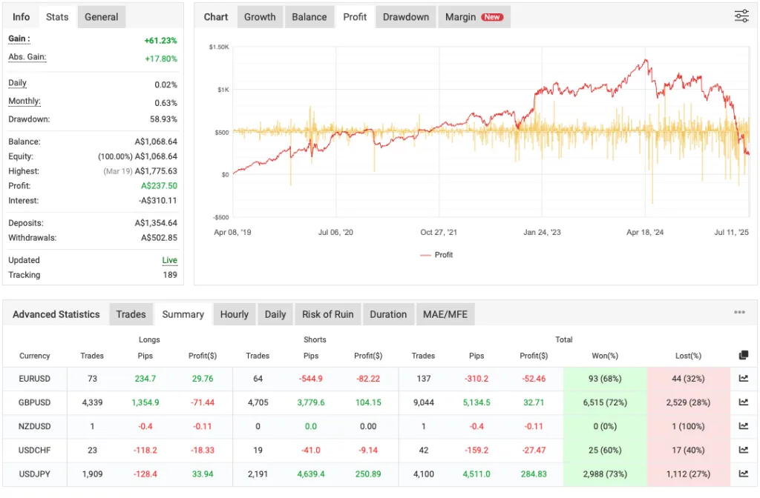Open the MAE/MFE tab
The image size is (760, 498).
point(445,314)
